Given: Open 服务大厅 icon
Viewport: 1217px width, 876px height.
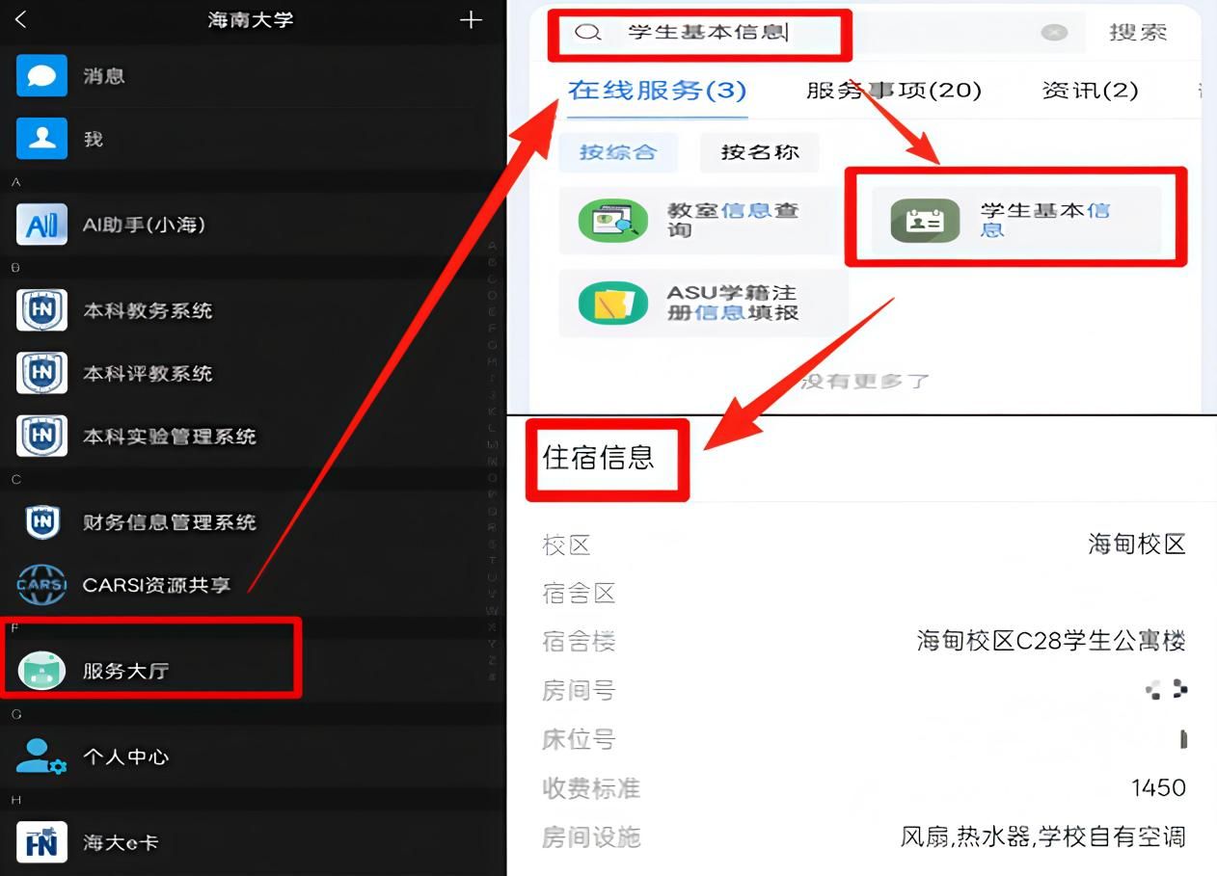Looking at the screenshot, I should coord(41,671).
